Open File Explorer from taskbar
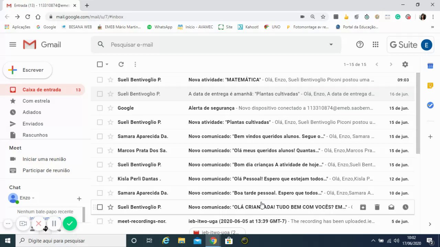Screen dimensions: 440x247 [x=181, y=241]
